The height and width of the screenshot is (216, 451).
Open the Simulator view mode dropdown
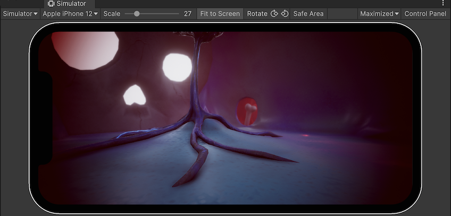(x=20, y=14)
